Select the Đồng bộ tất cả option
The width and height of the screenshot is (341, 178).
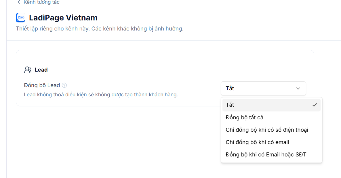pos(271,118)
